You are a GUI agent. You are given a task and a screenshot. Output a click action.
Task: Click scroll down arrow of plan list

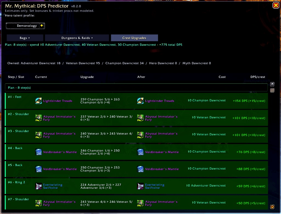click(x=272, y=207)
